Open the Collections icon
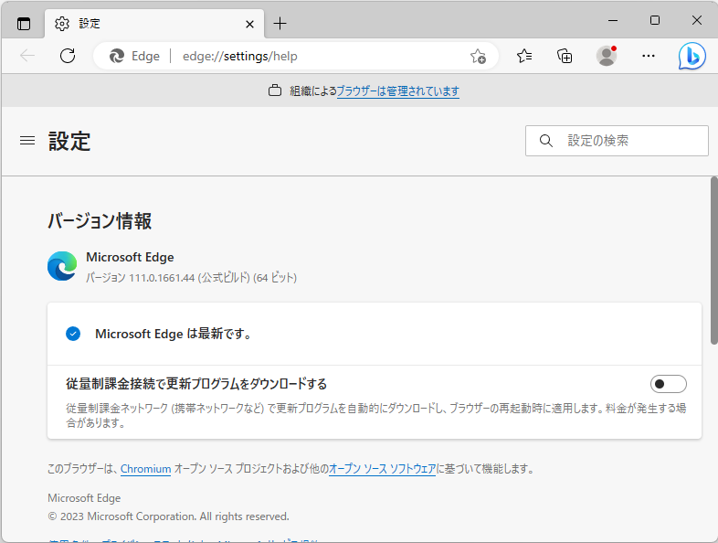This screenshot has height=543, width=718. 565,56
